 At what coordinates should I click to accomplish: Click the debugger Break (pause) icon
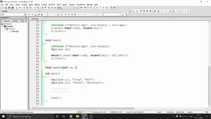coord(104,8)
